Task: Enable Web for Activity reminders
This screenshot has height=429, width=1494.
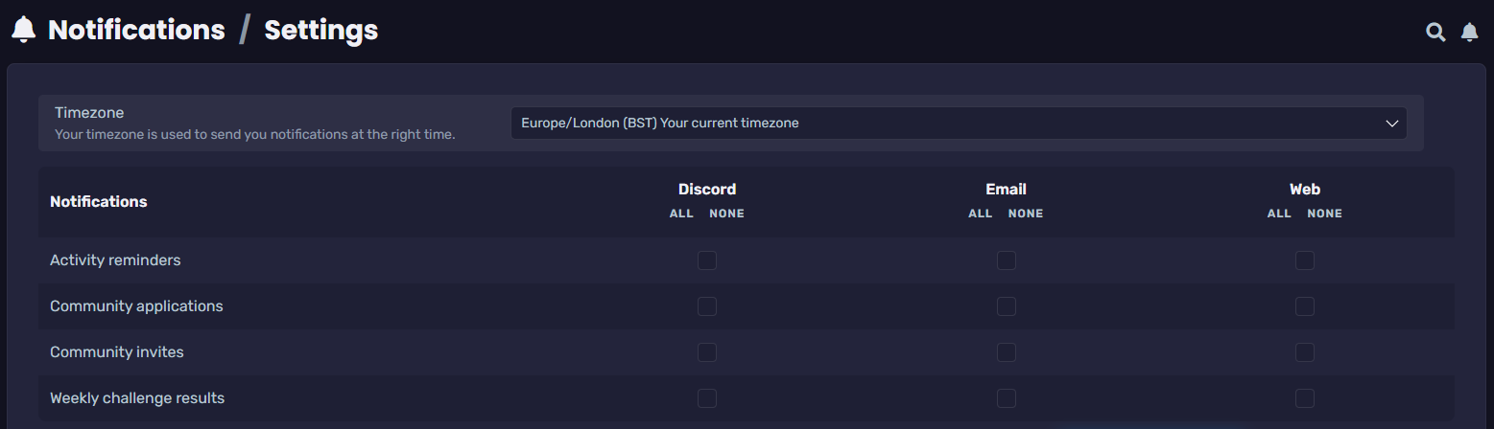Action: [1305, 260]
